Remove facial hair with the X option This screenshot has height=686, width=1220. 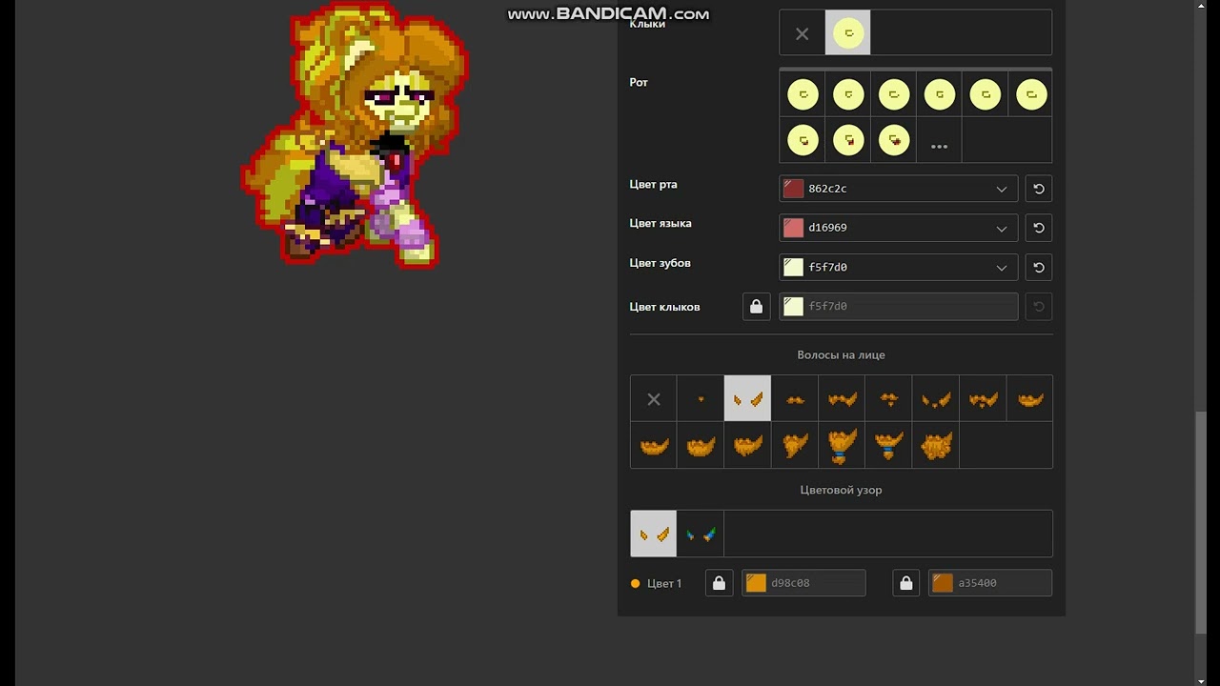pos(654,399)
